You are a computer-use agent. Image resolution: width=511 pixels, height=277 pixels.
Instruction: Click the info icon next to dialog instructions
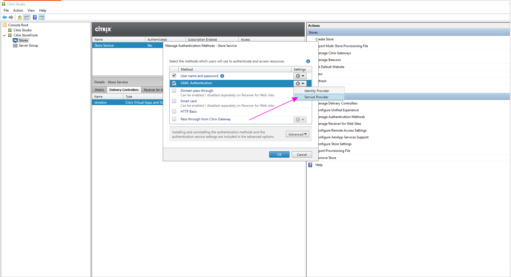[x=308, y=61]
